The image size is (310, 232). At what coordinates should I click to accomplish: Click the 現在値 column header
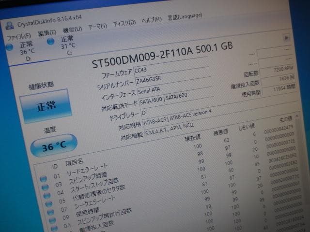[192, 138]
